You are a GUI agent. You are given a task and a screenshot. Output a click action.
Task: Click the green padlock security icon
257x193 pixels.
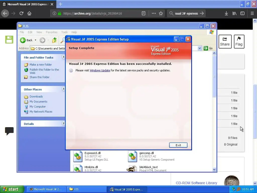click(59, 13)
